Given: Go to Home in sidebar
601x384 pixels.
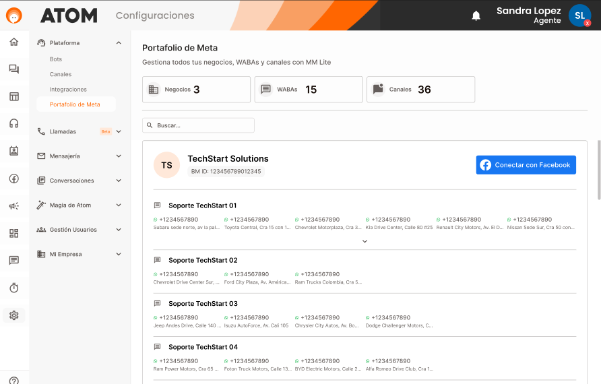Looking at the screenshot, I should pos(14,42).
